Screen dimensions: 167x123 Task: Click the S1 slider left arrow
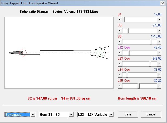tap(120, 20)
